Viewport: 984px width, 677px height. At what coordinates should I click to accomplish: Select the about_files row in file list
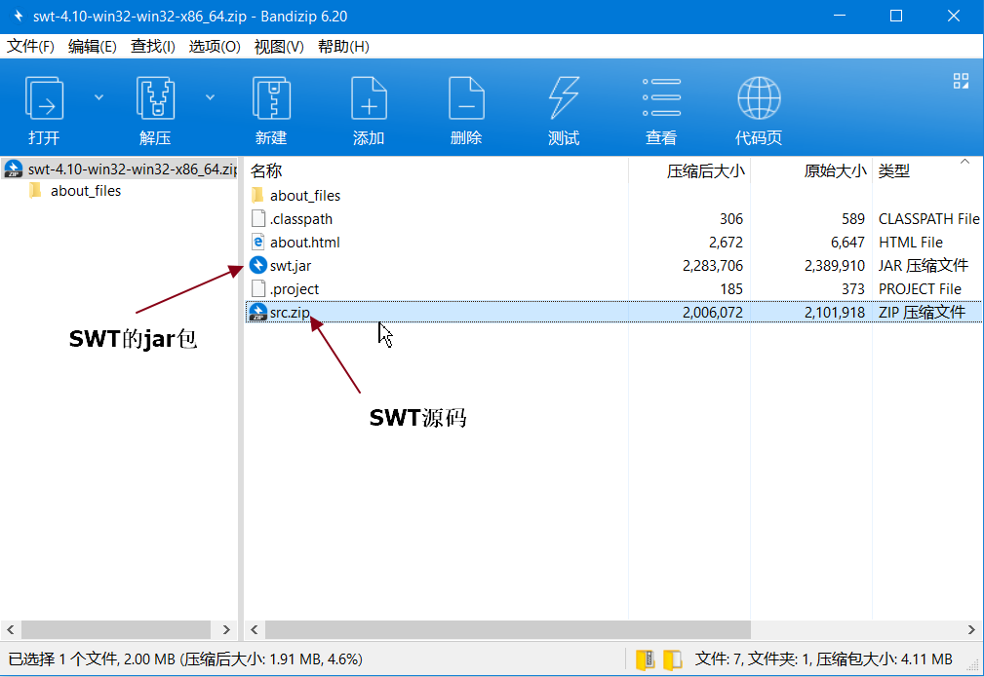(x=613, y=196)
